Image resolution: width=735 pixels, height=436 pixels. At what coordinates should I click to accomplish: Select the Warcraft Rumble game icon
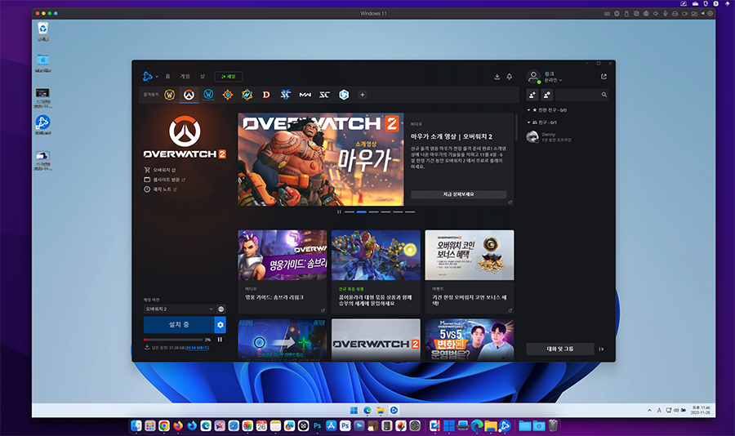pyautogui.click(x=247, y=95)
